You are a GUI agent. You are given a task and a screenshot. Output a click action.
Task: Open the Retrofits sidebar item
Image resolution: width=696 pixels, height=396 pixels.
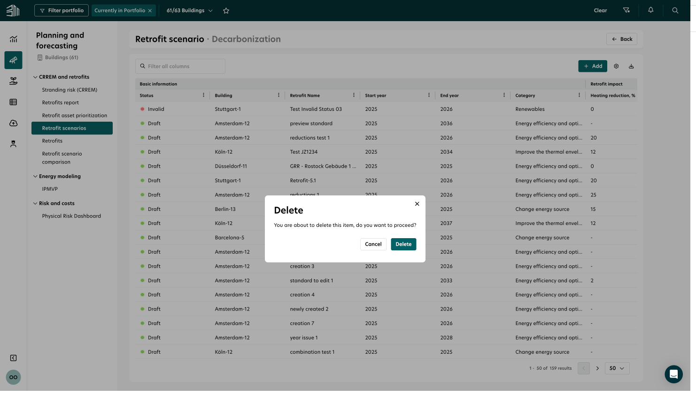point(52,141)
